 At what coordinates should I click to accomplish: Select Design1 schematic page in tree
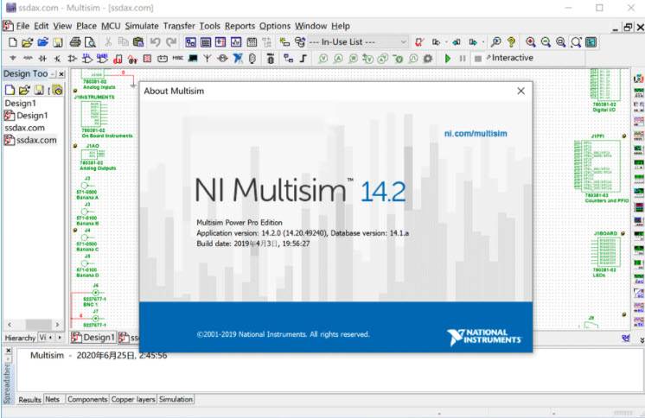pos(32,116)
